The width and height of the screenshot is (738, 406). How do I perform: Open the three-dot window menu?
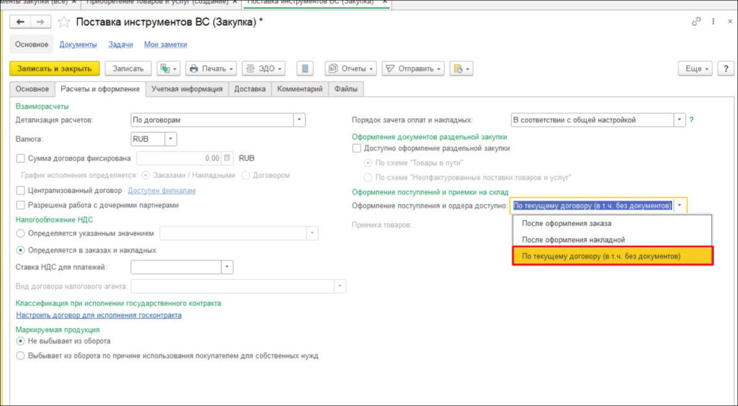[713, 22]
